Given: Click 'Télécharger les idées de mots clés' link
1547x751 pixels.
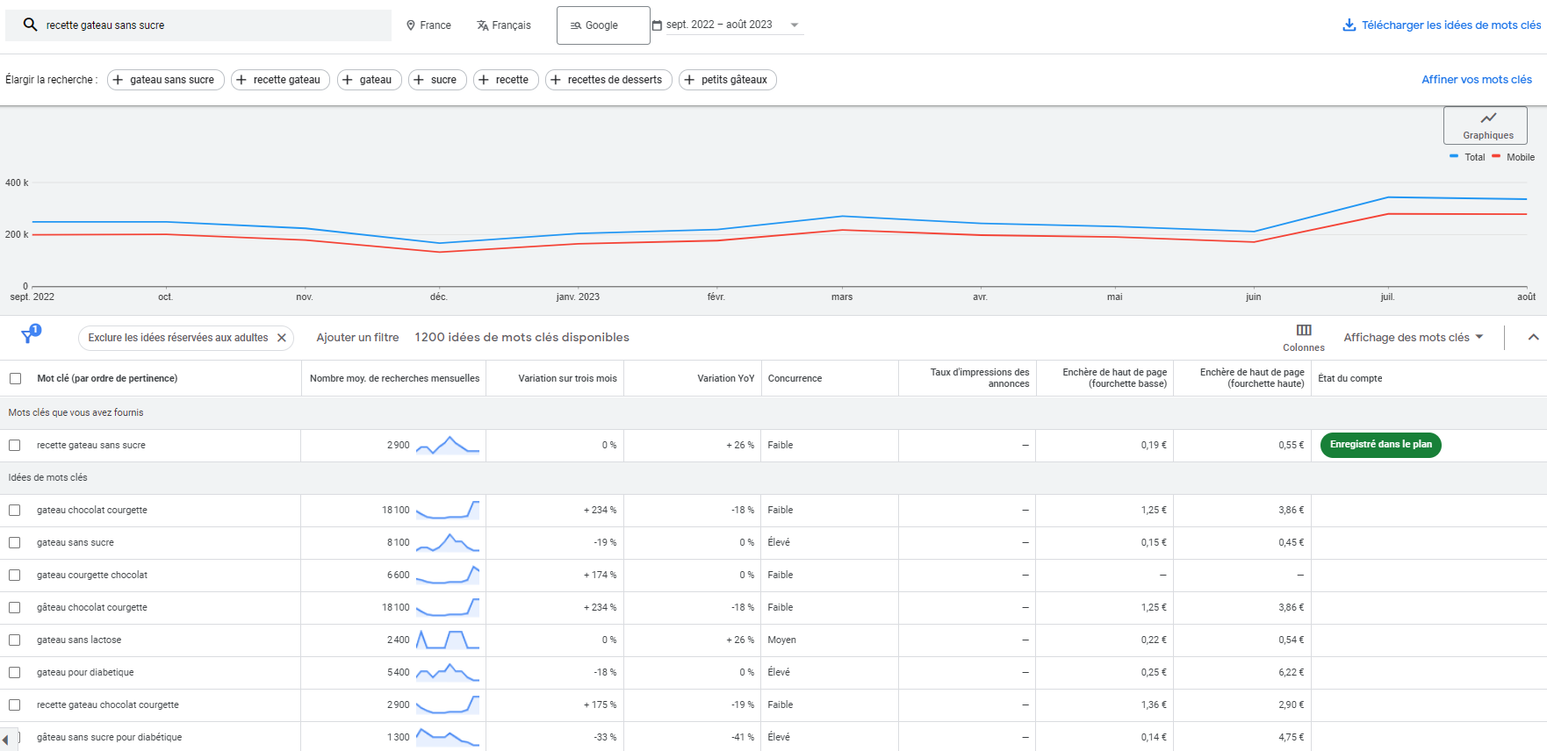Looking at the screenshot, I should pos(1450,25).
